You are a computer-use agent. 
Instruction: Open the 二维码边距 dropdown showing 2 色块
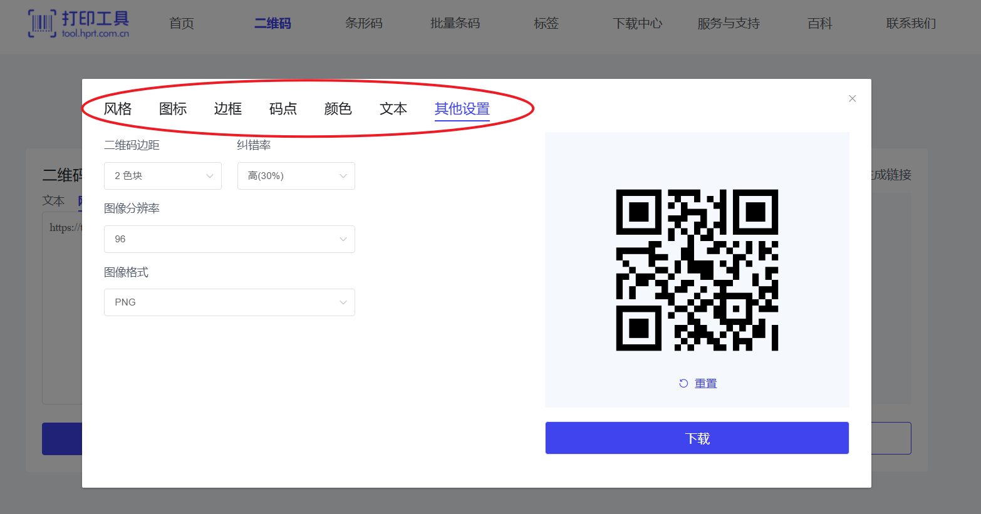[163, 176]
